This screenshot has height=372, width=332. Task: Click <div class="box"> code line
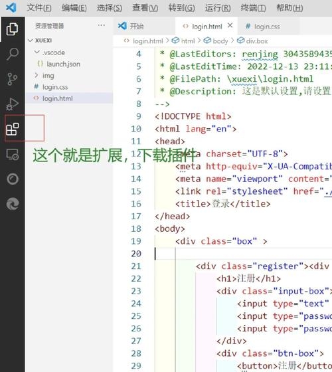[x=221, y=241]
